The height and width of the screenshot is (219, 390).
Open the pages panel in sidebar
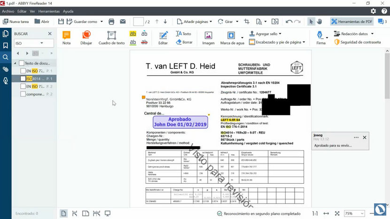(x=6, y=33)
